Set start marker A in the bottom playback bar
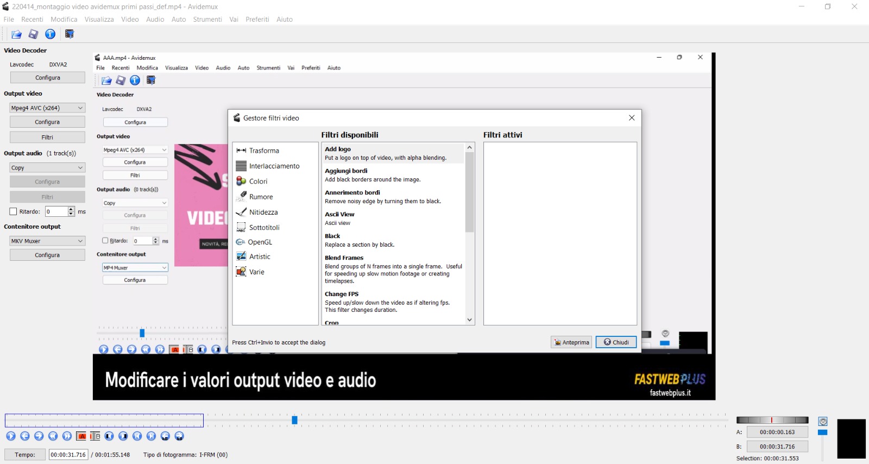This screenshot has height=464, width=869. click(x=81, y=436)
